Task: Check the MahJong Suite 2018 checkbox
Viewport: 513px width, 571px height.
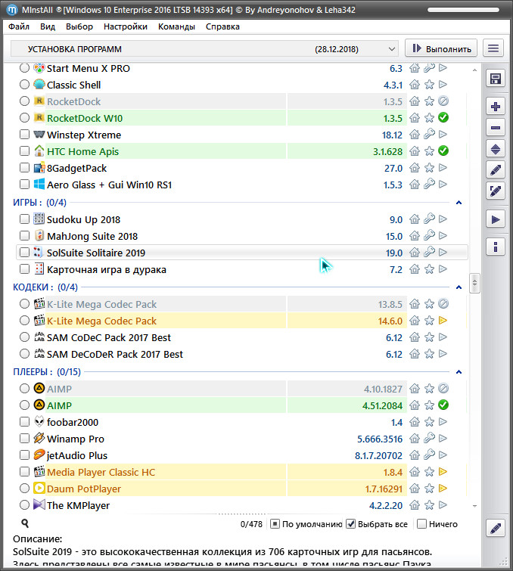Action: click(25, 236)
